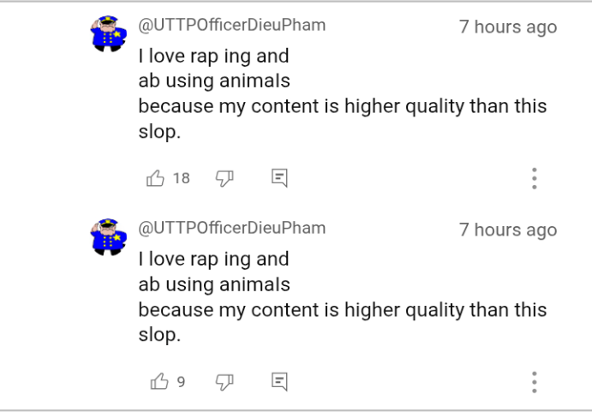This screenshot has width=592, height=412.
Task: Click the 18 like count number
Action: click(x=182, y=178)
